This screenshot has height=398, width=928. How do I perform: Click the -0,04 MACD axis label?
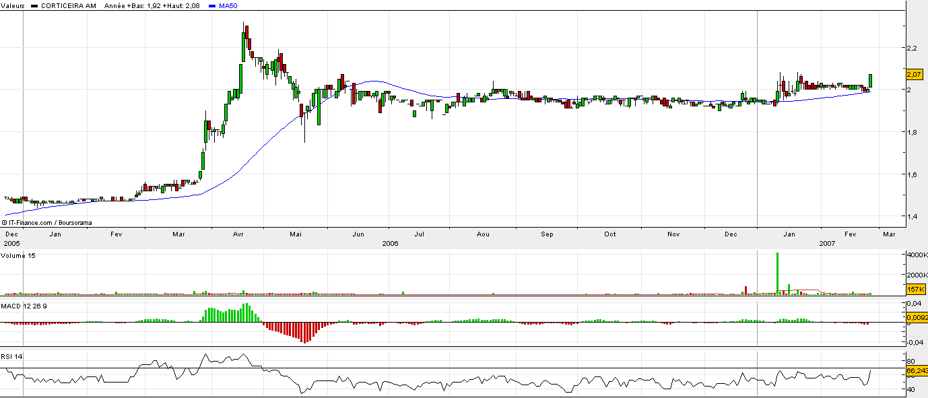click(915, 342)
